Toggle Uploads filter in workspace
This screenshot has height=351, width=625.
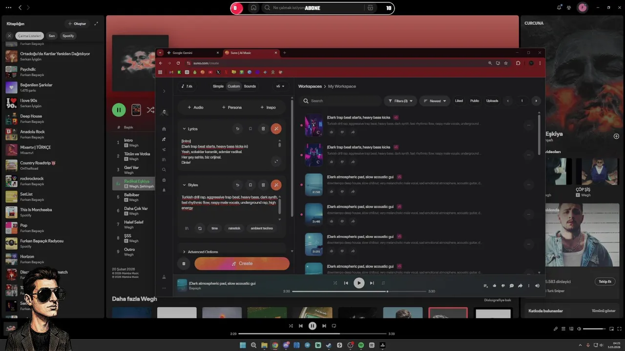click(x=492, y=101)
